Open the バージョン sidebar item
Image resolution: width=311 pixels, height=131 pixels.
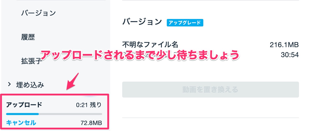pyautogui.click(x=39, y=13)
